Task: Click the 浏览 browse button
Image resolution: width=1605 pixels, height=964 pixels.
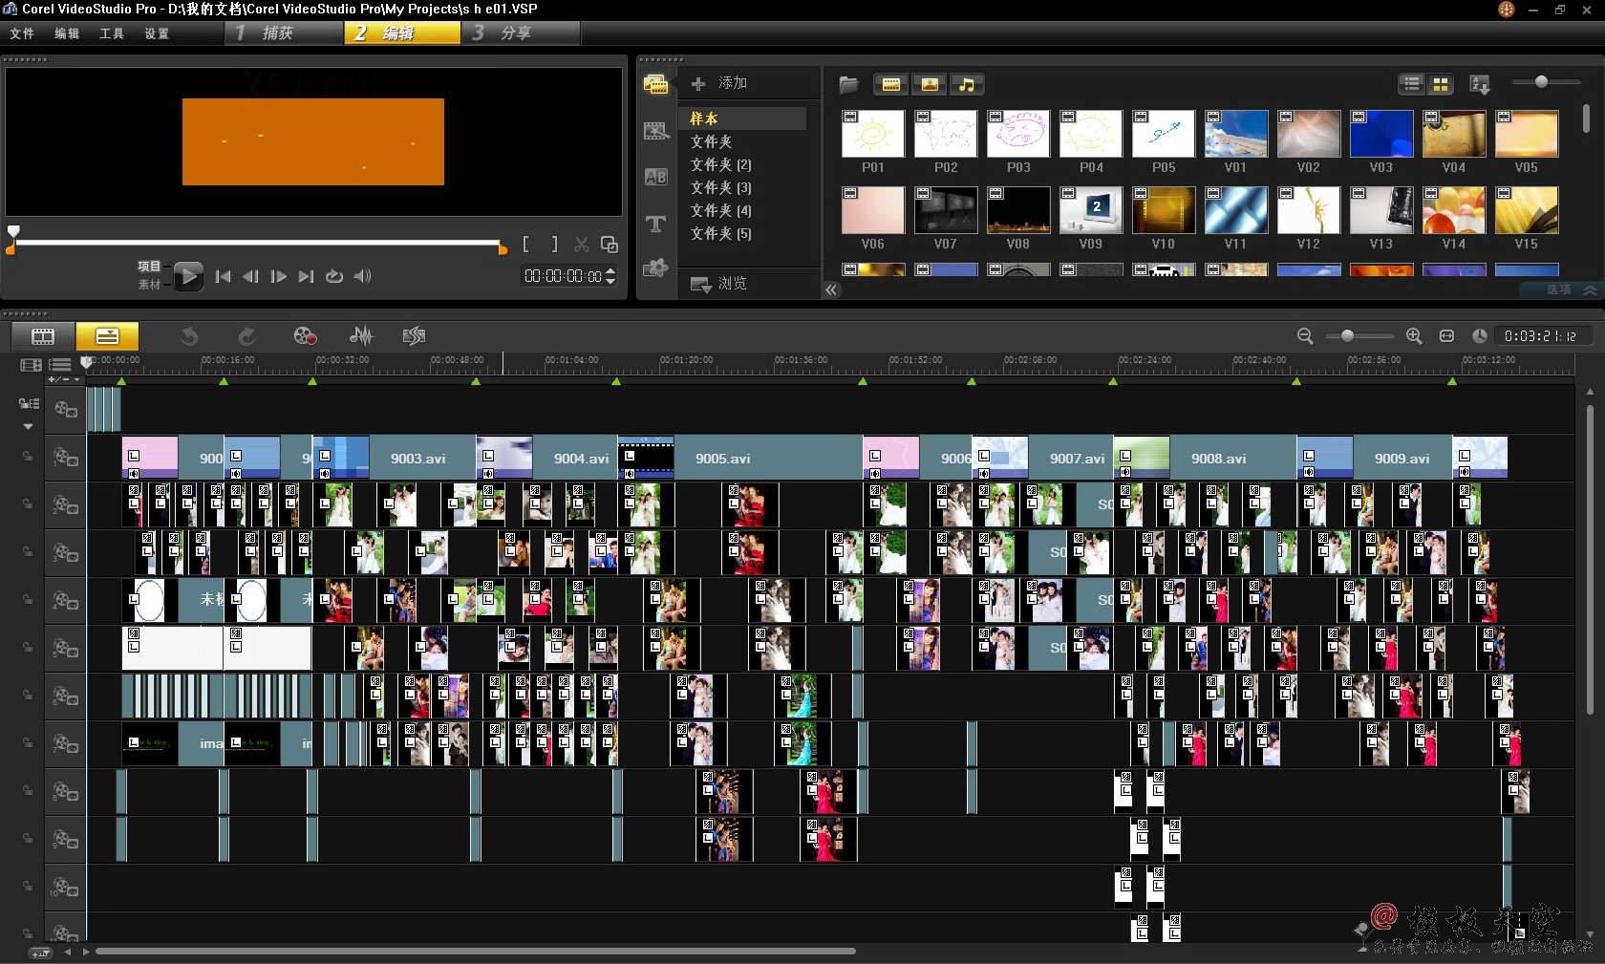Action: coord(719,284)
